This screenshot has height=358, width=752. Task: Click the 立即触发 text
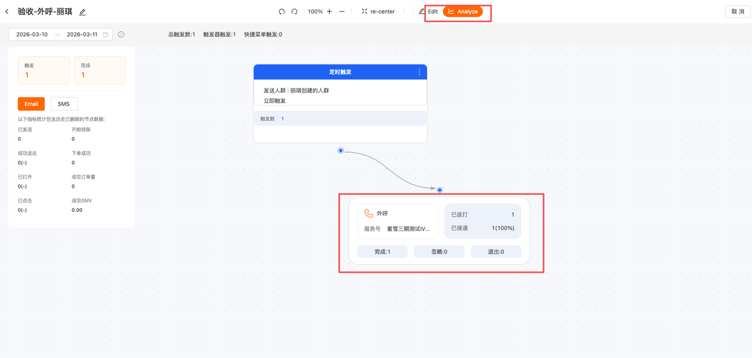(x=274, y=101)
